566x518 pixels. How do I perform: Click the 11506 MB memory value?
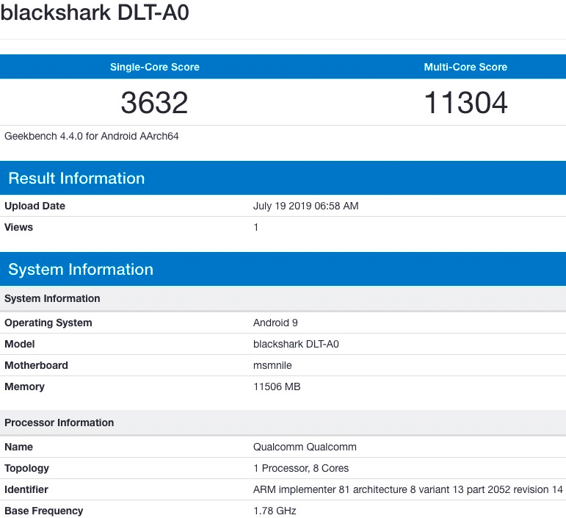(277, 386)
